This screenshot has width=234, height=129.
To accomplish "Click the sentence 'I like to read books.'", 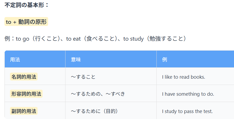I will point(184,77).
